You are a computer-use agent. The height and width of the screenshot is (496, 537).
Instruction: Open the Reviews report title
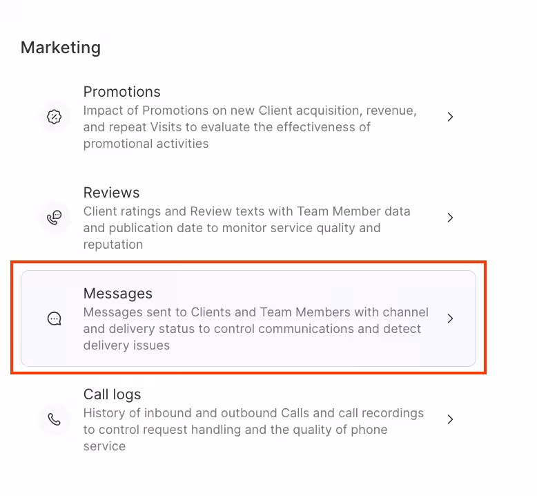point(111,193)
